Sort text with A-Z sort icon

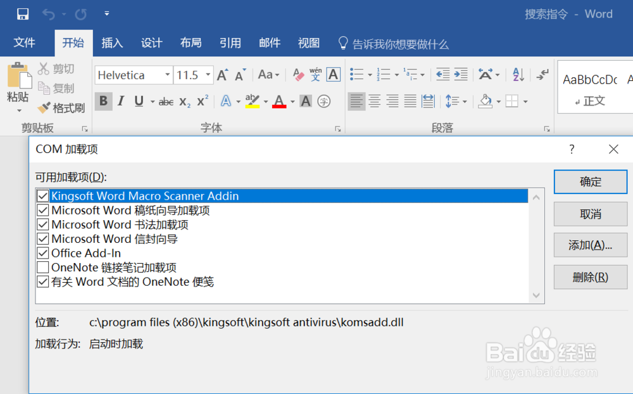518,75
